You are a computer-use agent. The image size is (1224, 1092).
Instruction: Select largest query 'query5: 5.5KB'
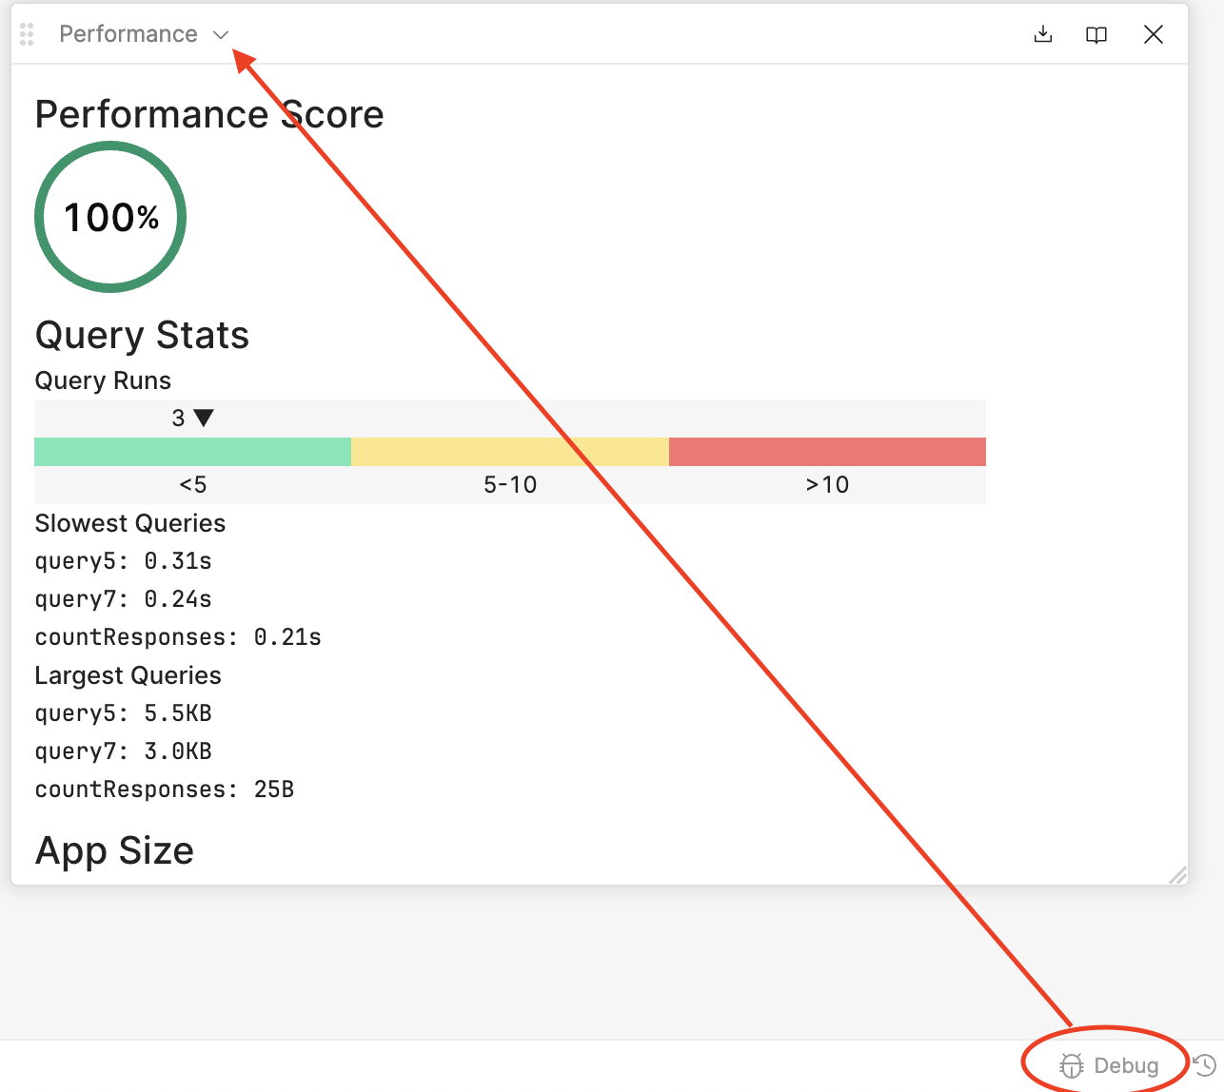pos(124,713)
